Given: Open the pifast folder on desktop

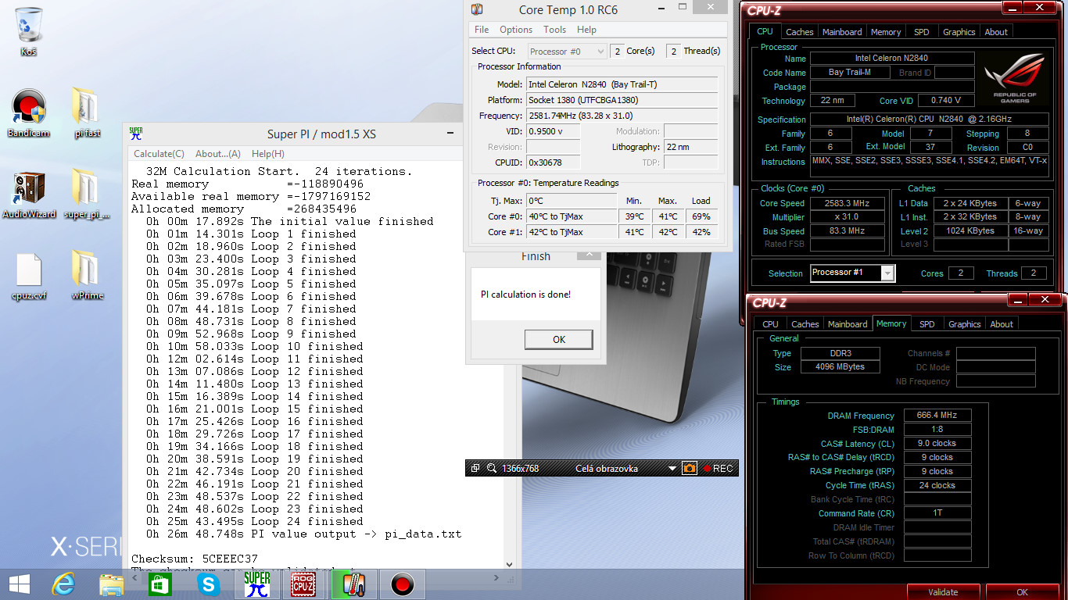Looking at the screenshot, I should 87,112.
